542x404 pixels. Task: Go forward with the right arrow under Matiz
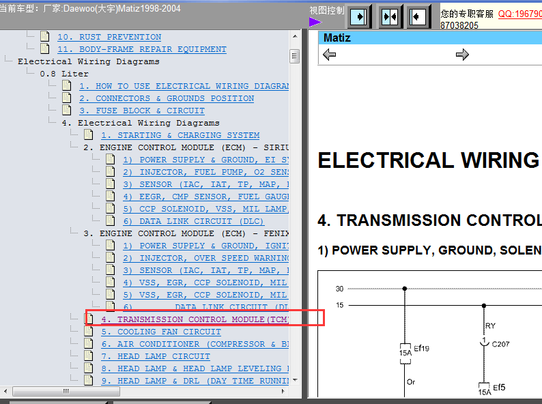(462, 55)
